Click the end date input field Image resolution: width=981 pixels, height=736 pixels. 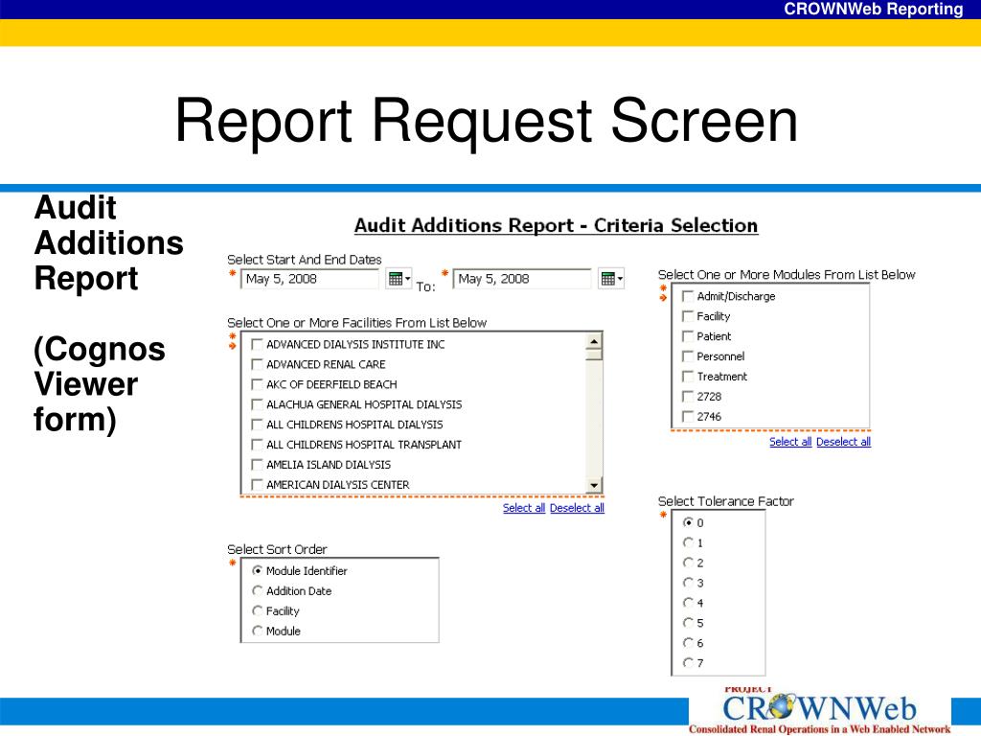pos(522,279)
